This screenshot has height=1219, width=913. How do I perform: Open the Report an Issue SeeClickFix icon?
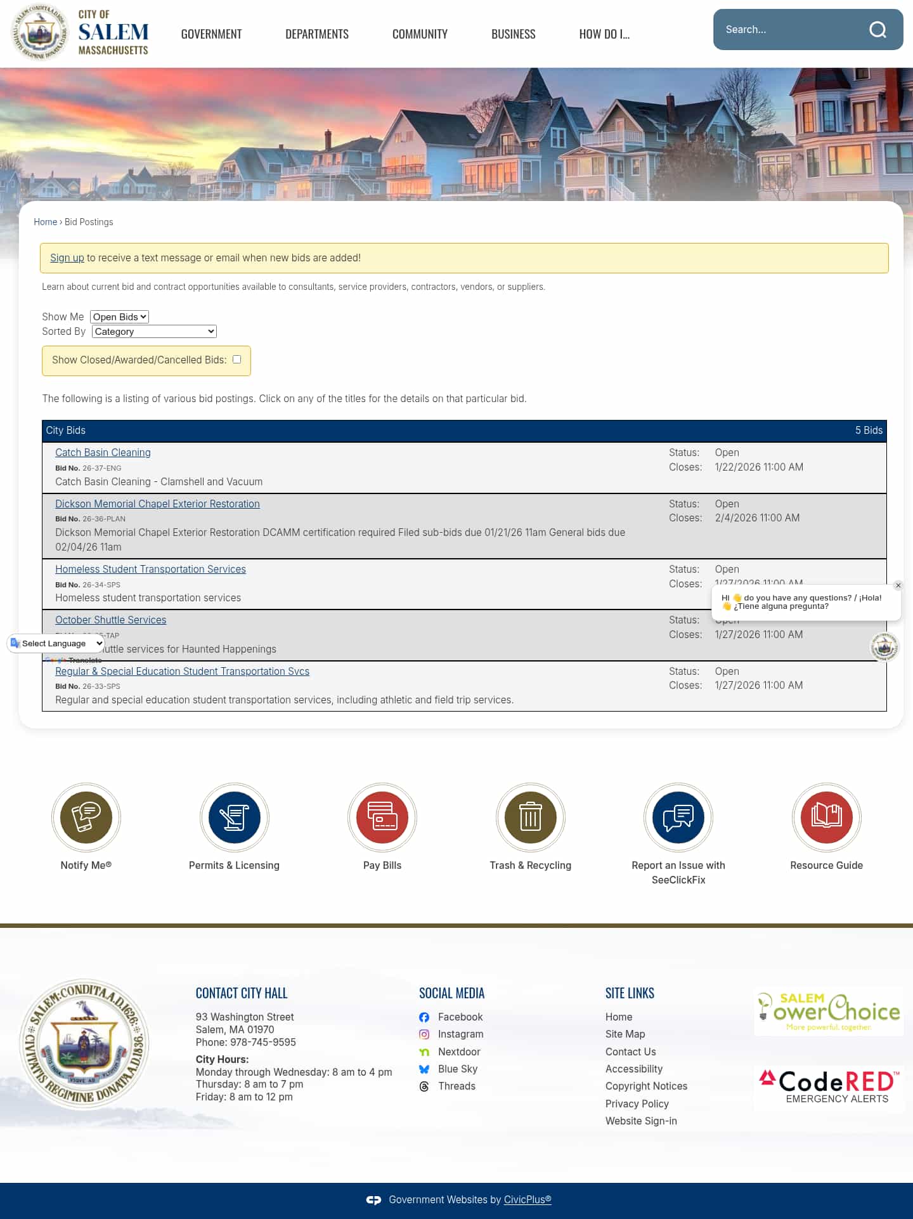point(678,818)
